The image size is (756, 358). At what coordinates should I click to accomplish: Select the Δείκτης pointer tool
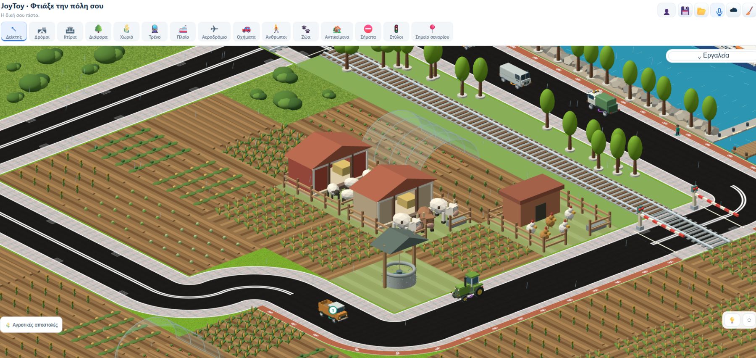click(x=14, y=32)
